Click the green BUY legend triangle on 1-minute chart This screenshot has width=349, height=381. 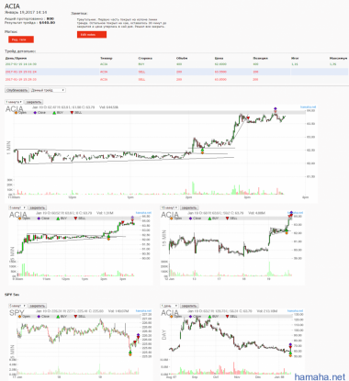[x=54, y=113]
